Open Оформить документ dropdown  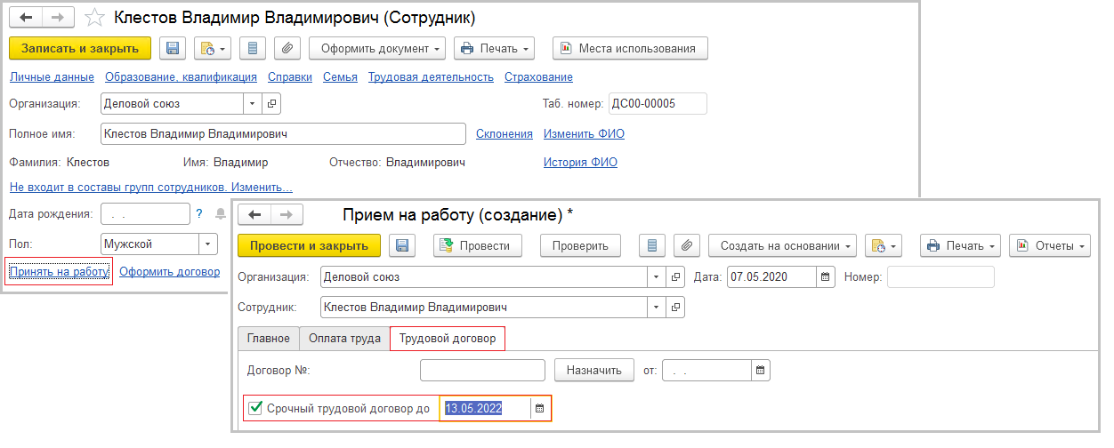pos(378,48)
